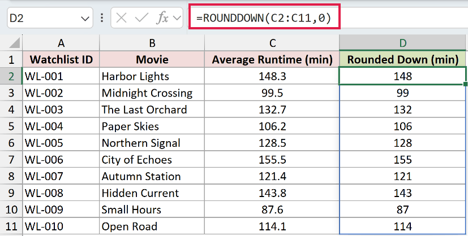468x236 pixels.
Task: Select the Small Hours cell
Action: pos(152,209)
